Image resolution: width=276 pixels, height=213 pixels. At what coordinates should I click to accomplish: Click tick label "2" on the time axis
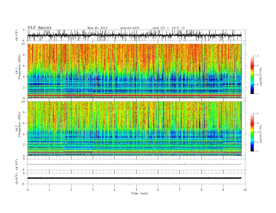(x=71, y=190)
